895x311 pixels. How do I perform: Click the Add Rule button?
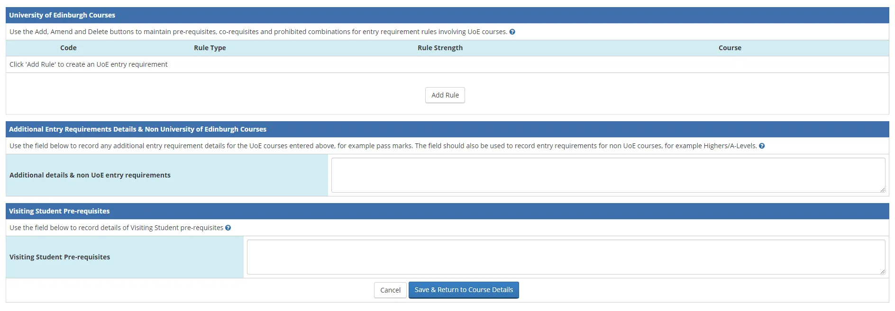coord(445,95)
